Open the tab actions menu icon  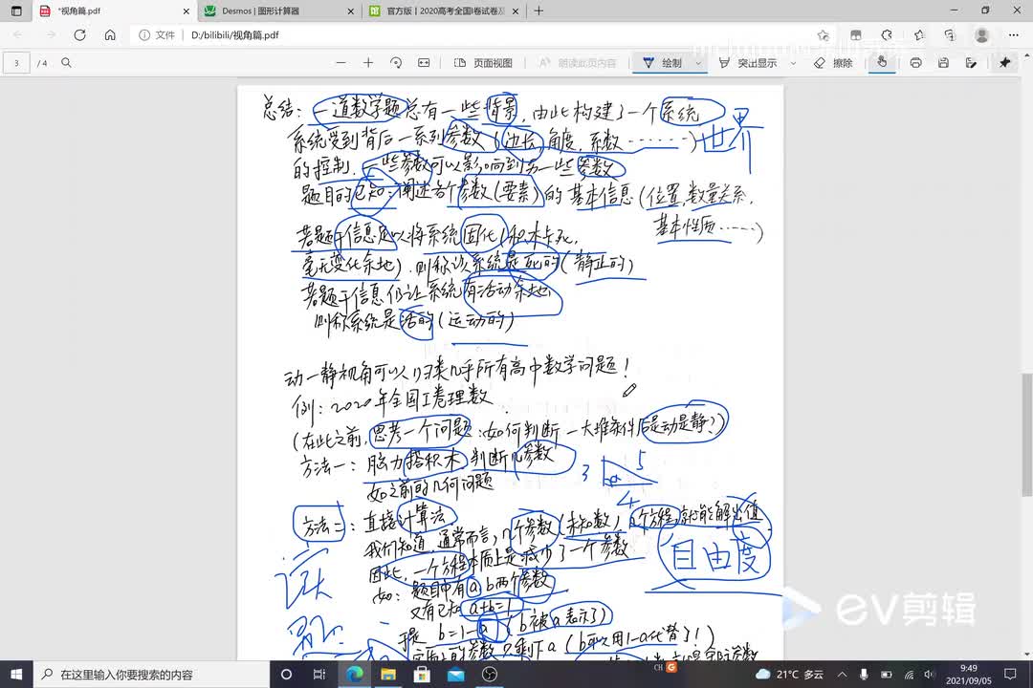pyautogui.click(x=16, y=11)
